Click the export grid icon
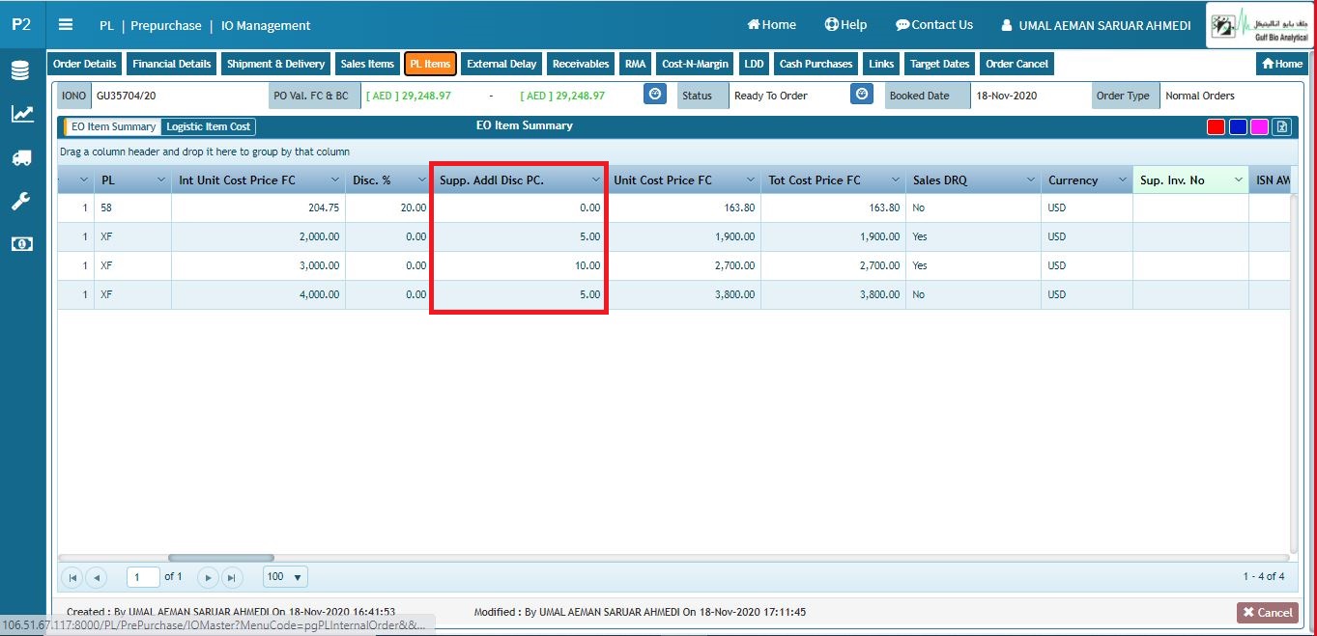This screenshot has height=636, width=1317. tap(1282, 127)
